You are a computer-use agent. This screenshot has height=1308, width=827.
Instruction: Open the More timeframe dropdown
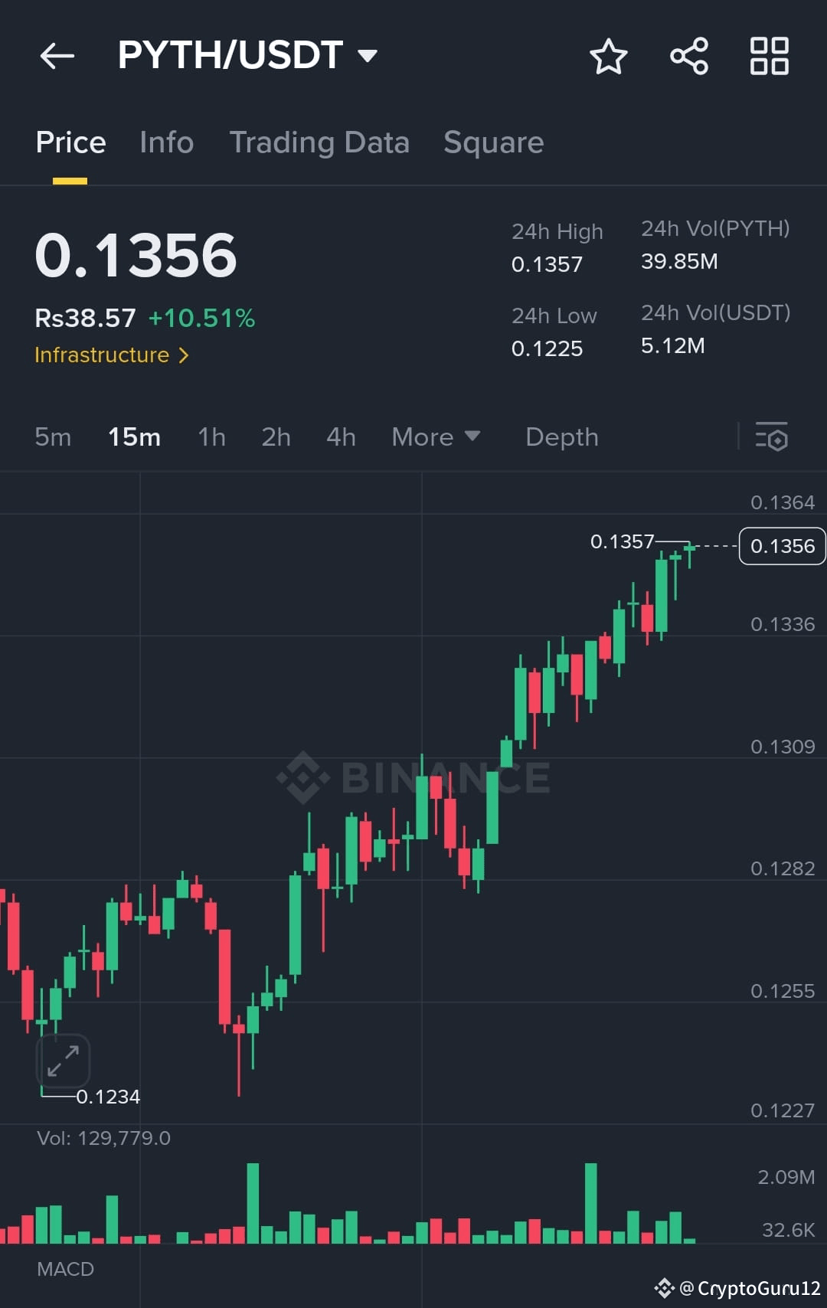(x=435, y=437)
